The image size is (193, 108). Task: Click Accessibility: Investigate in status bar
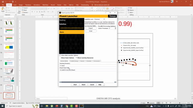(33, 103)
